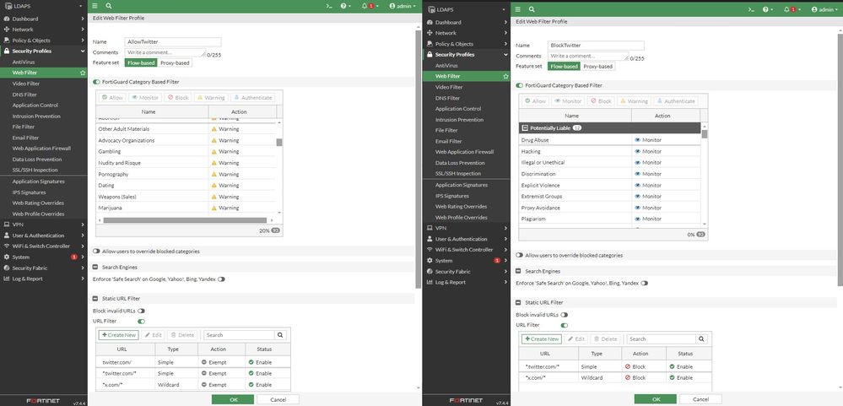Open help menu in AllowTwitter window

[x=344, y=6]
